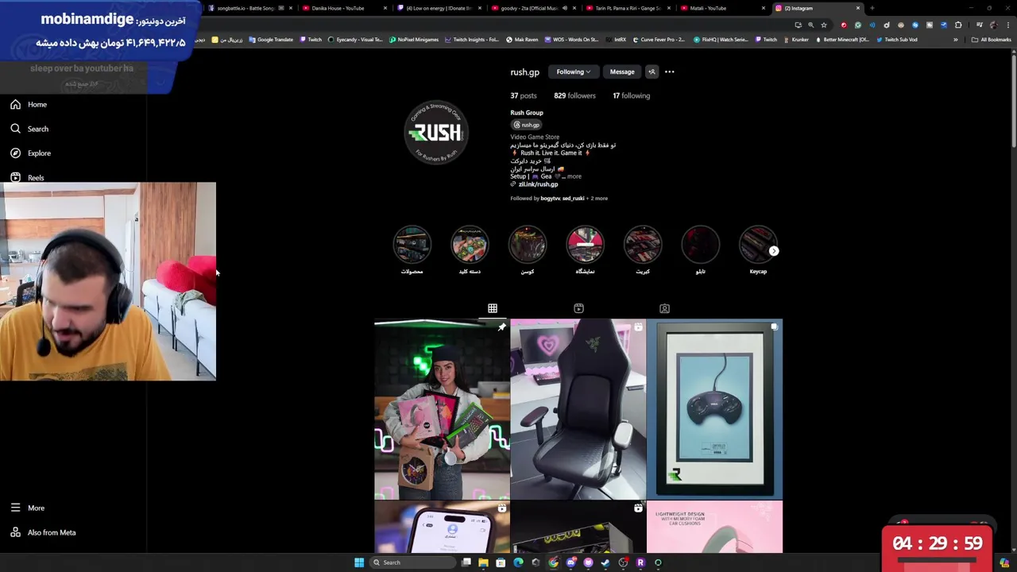Expand the hidden bookmarks chevron
Image resolution: width=1017 pixels, height=572 pixels.
(x=956, y=40)
